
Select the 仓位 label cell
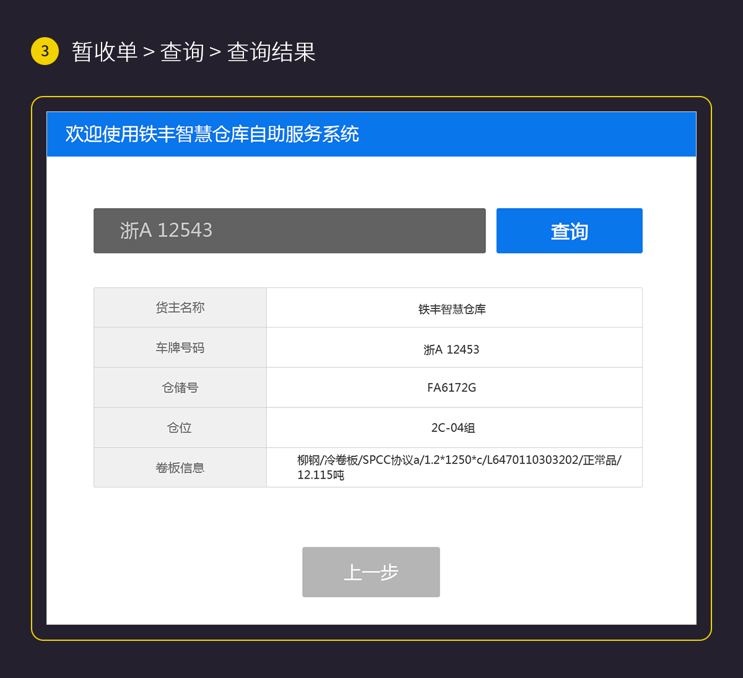[180, 427]
